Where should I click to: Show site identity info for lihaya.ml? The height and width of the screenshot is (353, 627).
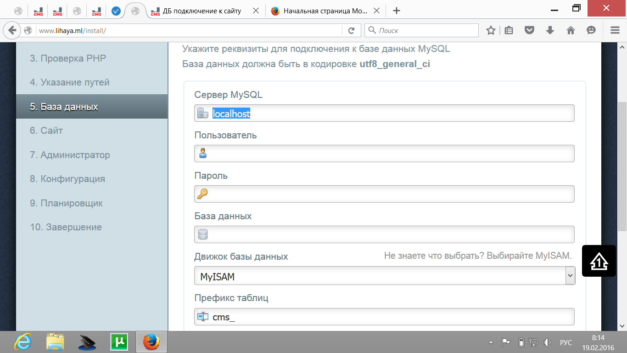[28, 30]
